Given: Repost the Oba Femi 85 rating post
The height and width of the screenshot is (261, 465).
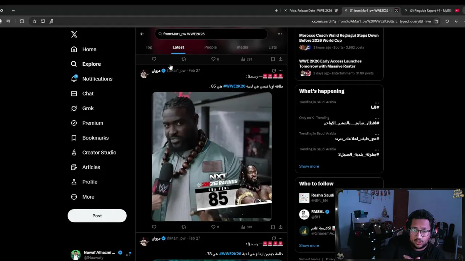Looking at the screenshot, I should (x=183, y=227).
